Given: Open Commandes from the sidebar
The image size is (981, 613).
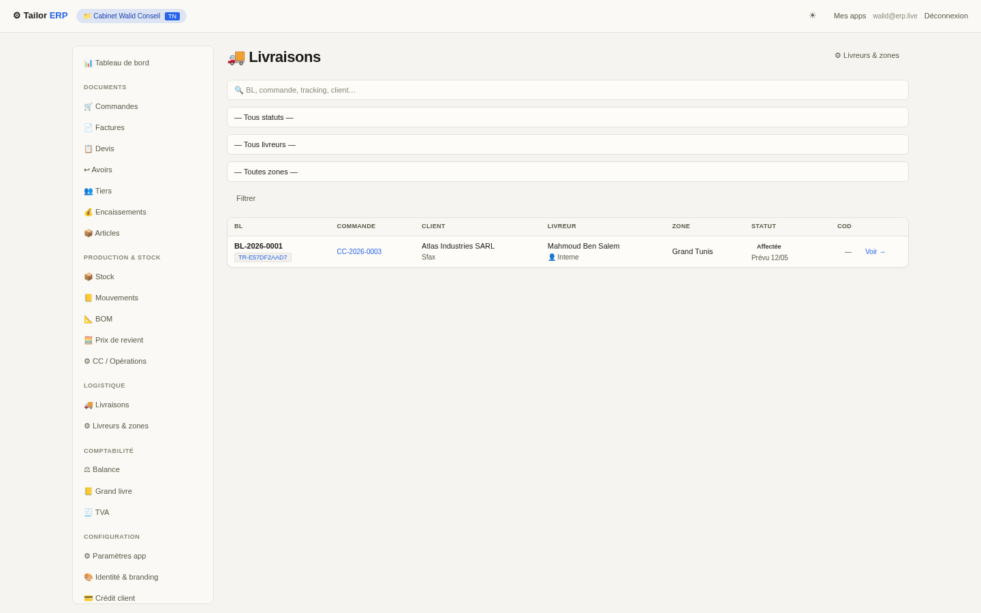Looking at the screenshot, I should point(143,106).
